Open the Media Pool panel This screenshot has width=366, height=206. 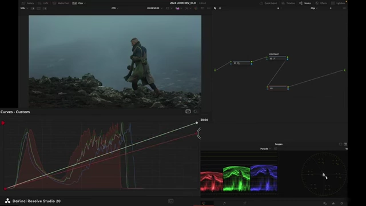tap(61, 3)
